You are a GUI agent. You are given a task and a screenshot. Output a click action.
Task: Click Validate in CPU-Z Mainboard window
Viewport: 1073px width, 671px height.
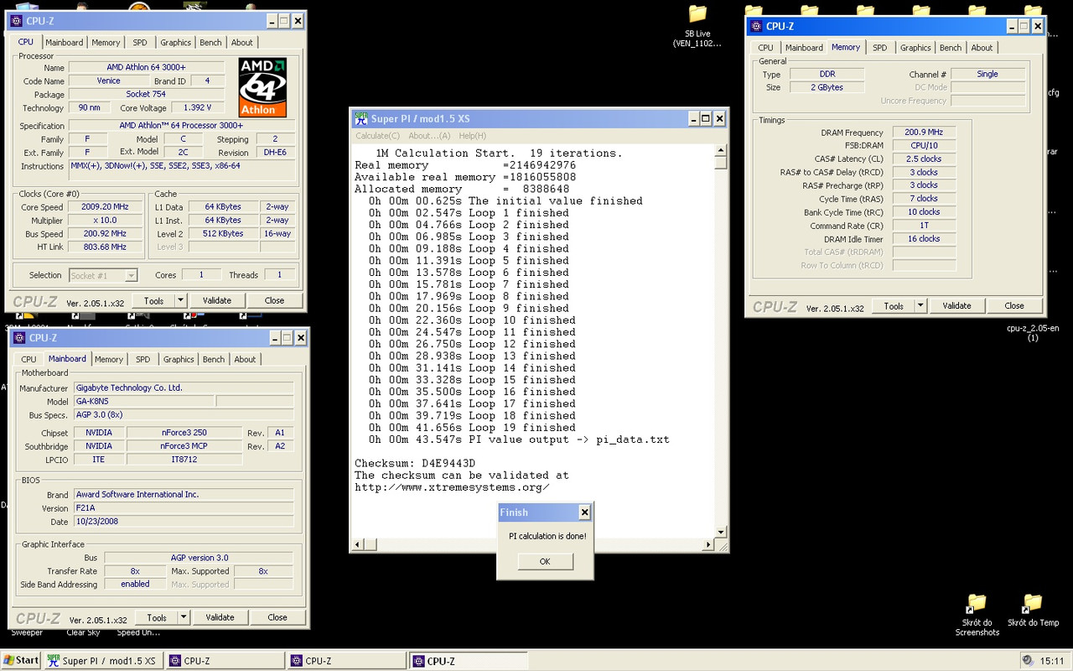[220, 617]
